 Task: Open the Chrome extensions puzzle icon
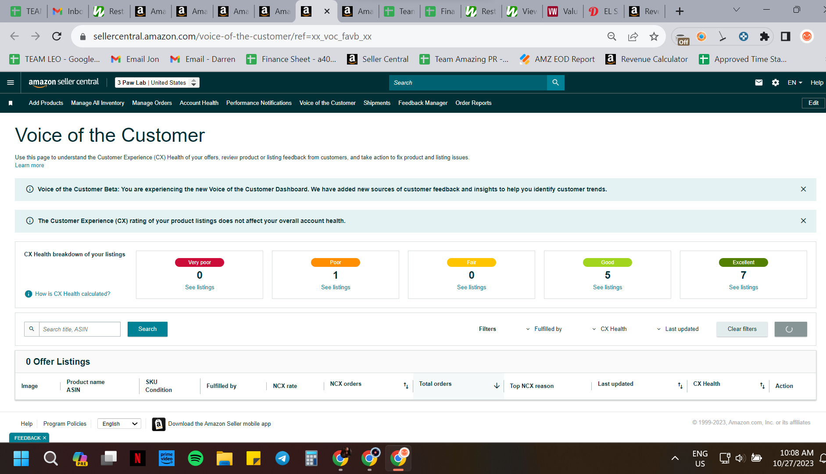click(765, 36)
